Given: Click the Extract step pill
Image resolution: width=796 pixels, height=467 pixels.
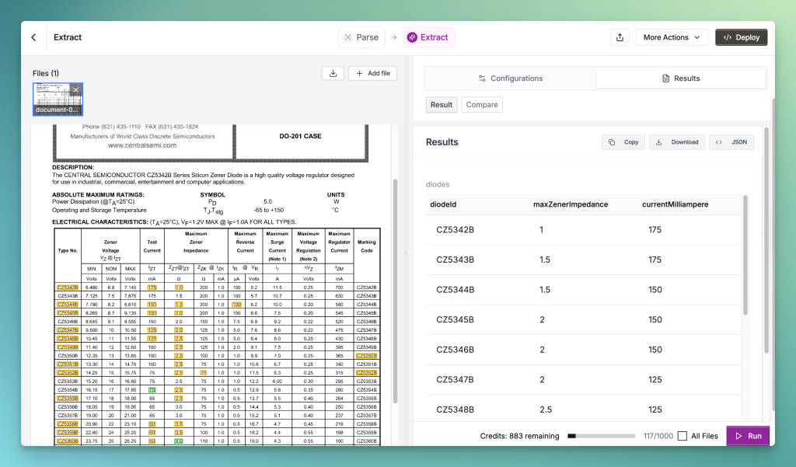Looking at the screenshot, I should pos(428,37).
